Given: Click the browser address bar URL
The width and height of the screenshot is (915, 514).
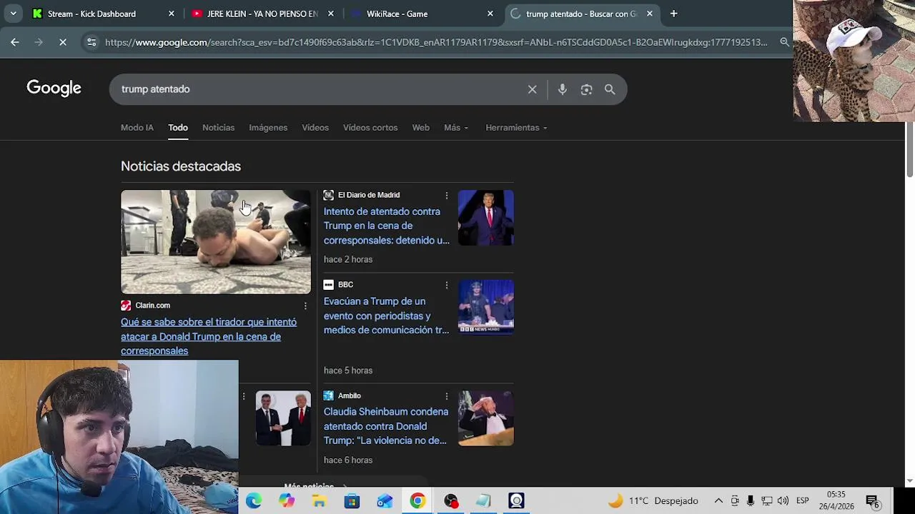Looking at the screenshot, I should click(x=436, y=42).
